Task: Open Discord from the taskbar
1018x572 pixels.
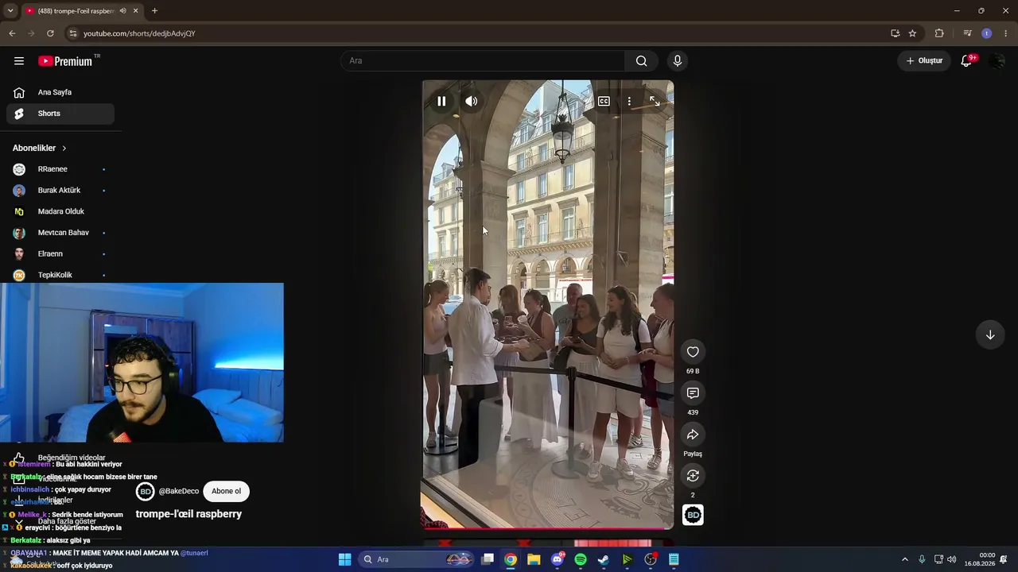Action: 558,559
